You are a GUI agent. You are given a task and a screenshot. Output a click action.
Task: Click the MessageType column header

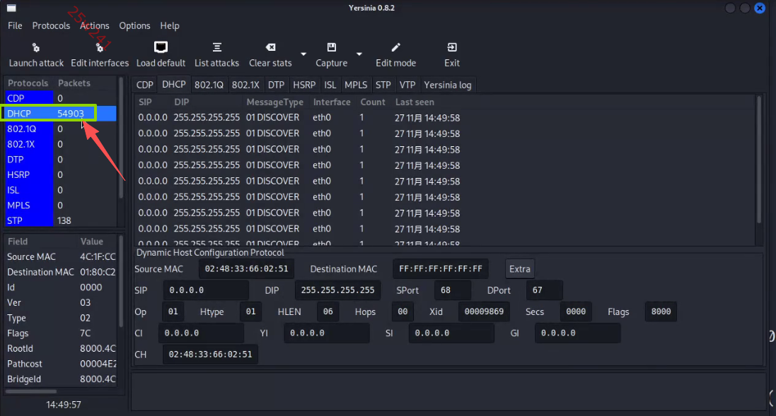pyautogui.click(x=275, y=102)
